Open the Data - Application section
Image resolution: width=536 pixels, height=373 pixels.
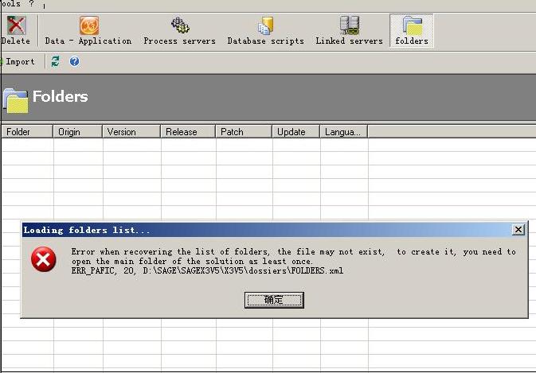tap(88, 30)
